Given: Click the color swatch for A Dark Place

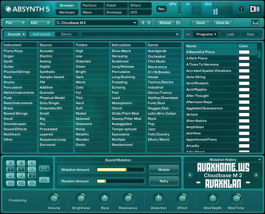Looking at the screenshot, I should click(244, 58).
